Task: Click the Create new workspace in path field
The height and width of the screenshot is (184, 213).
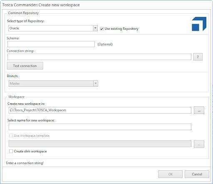Action: coord(100,110)
